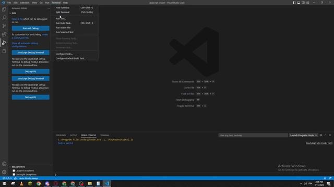The image size is (334, 187).
Task: Open the Edit menu
Action: [16, 3]
